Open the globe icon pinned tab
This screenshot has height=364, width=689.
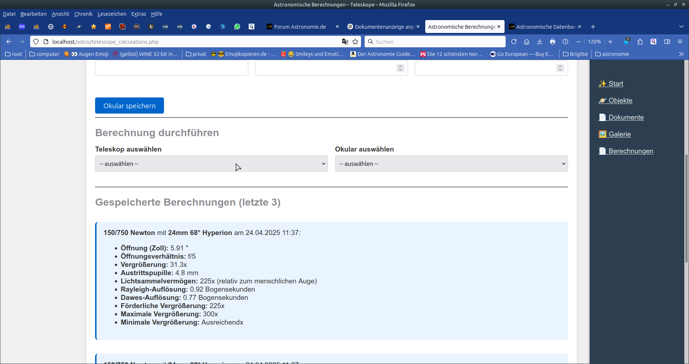click(x=51, y=27)
